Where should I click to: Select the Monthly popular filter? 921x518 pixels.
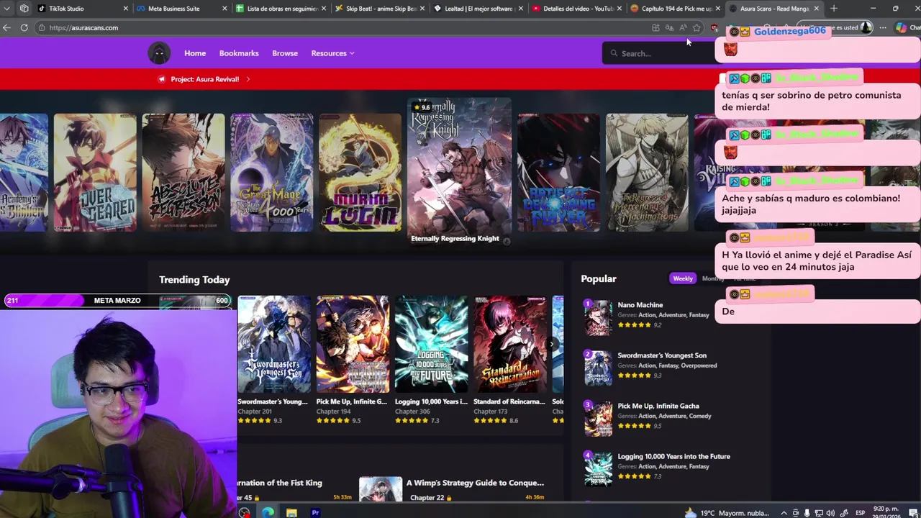coord(712,278)
